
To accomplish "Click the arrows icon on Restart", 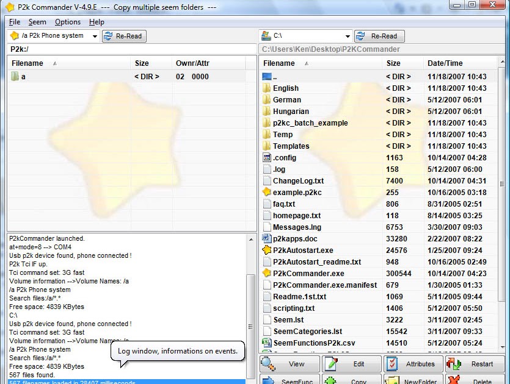I will (x=454, y=364).
